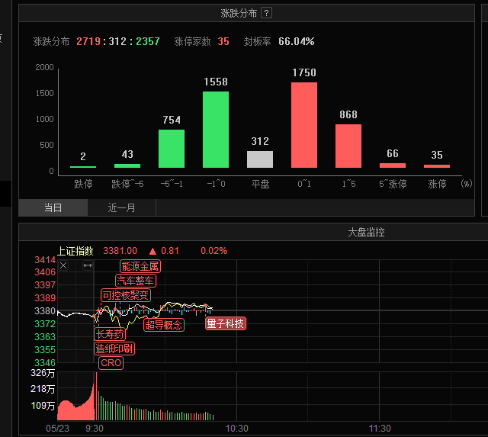This screenshot has width=488, height=437.
Task: Select the red bar showing 1750
Action: [x=304, y=125]
